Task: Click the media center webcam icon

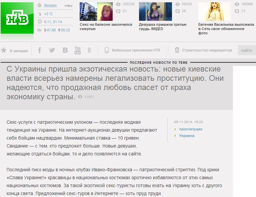Action: (x=177, y=50)
